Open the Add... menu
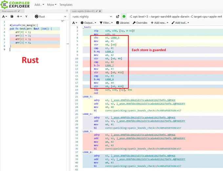 click(x=39, y=5)
